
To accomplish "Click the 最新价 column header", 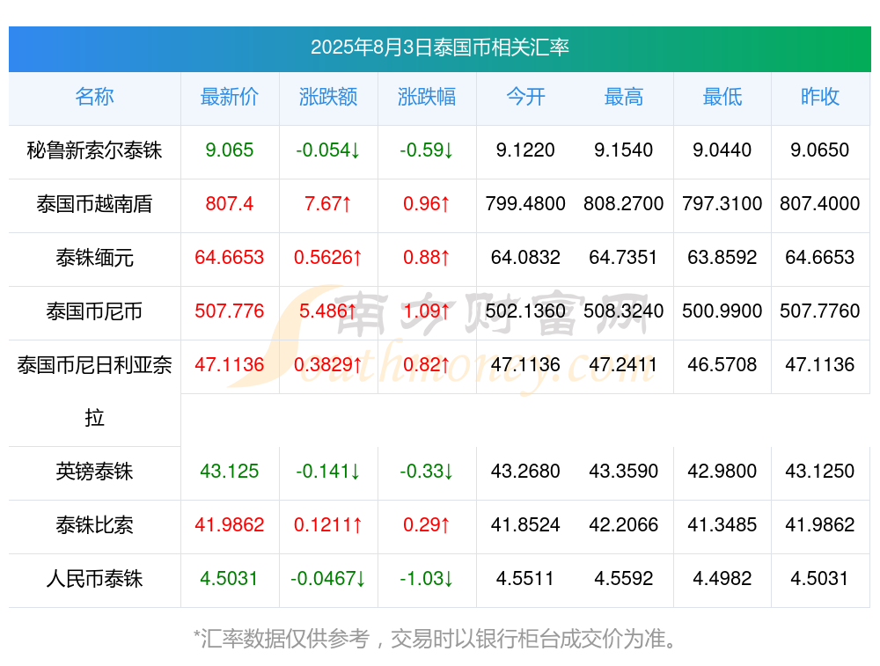I will click(x=230, y=97).
